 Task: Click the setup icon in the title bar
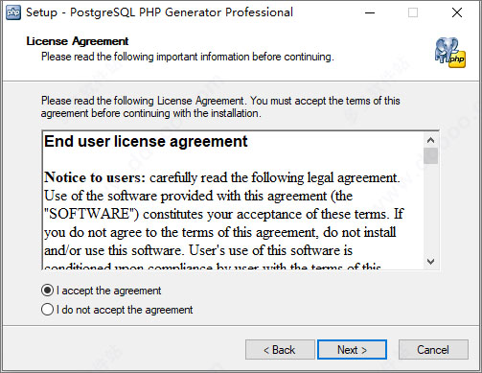click(13, 12)
